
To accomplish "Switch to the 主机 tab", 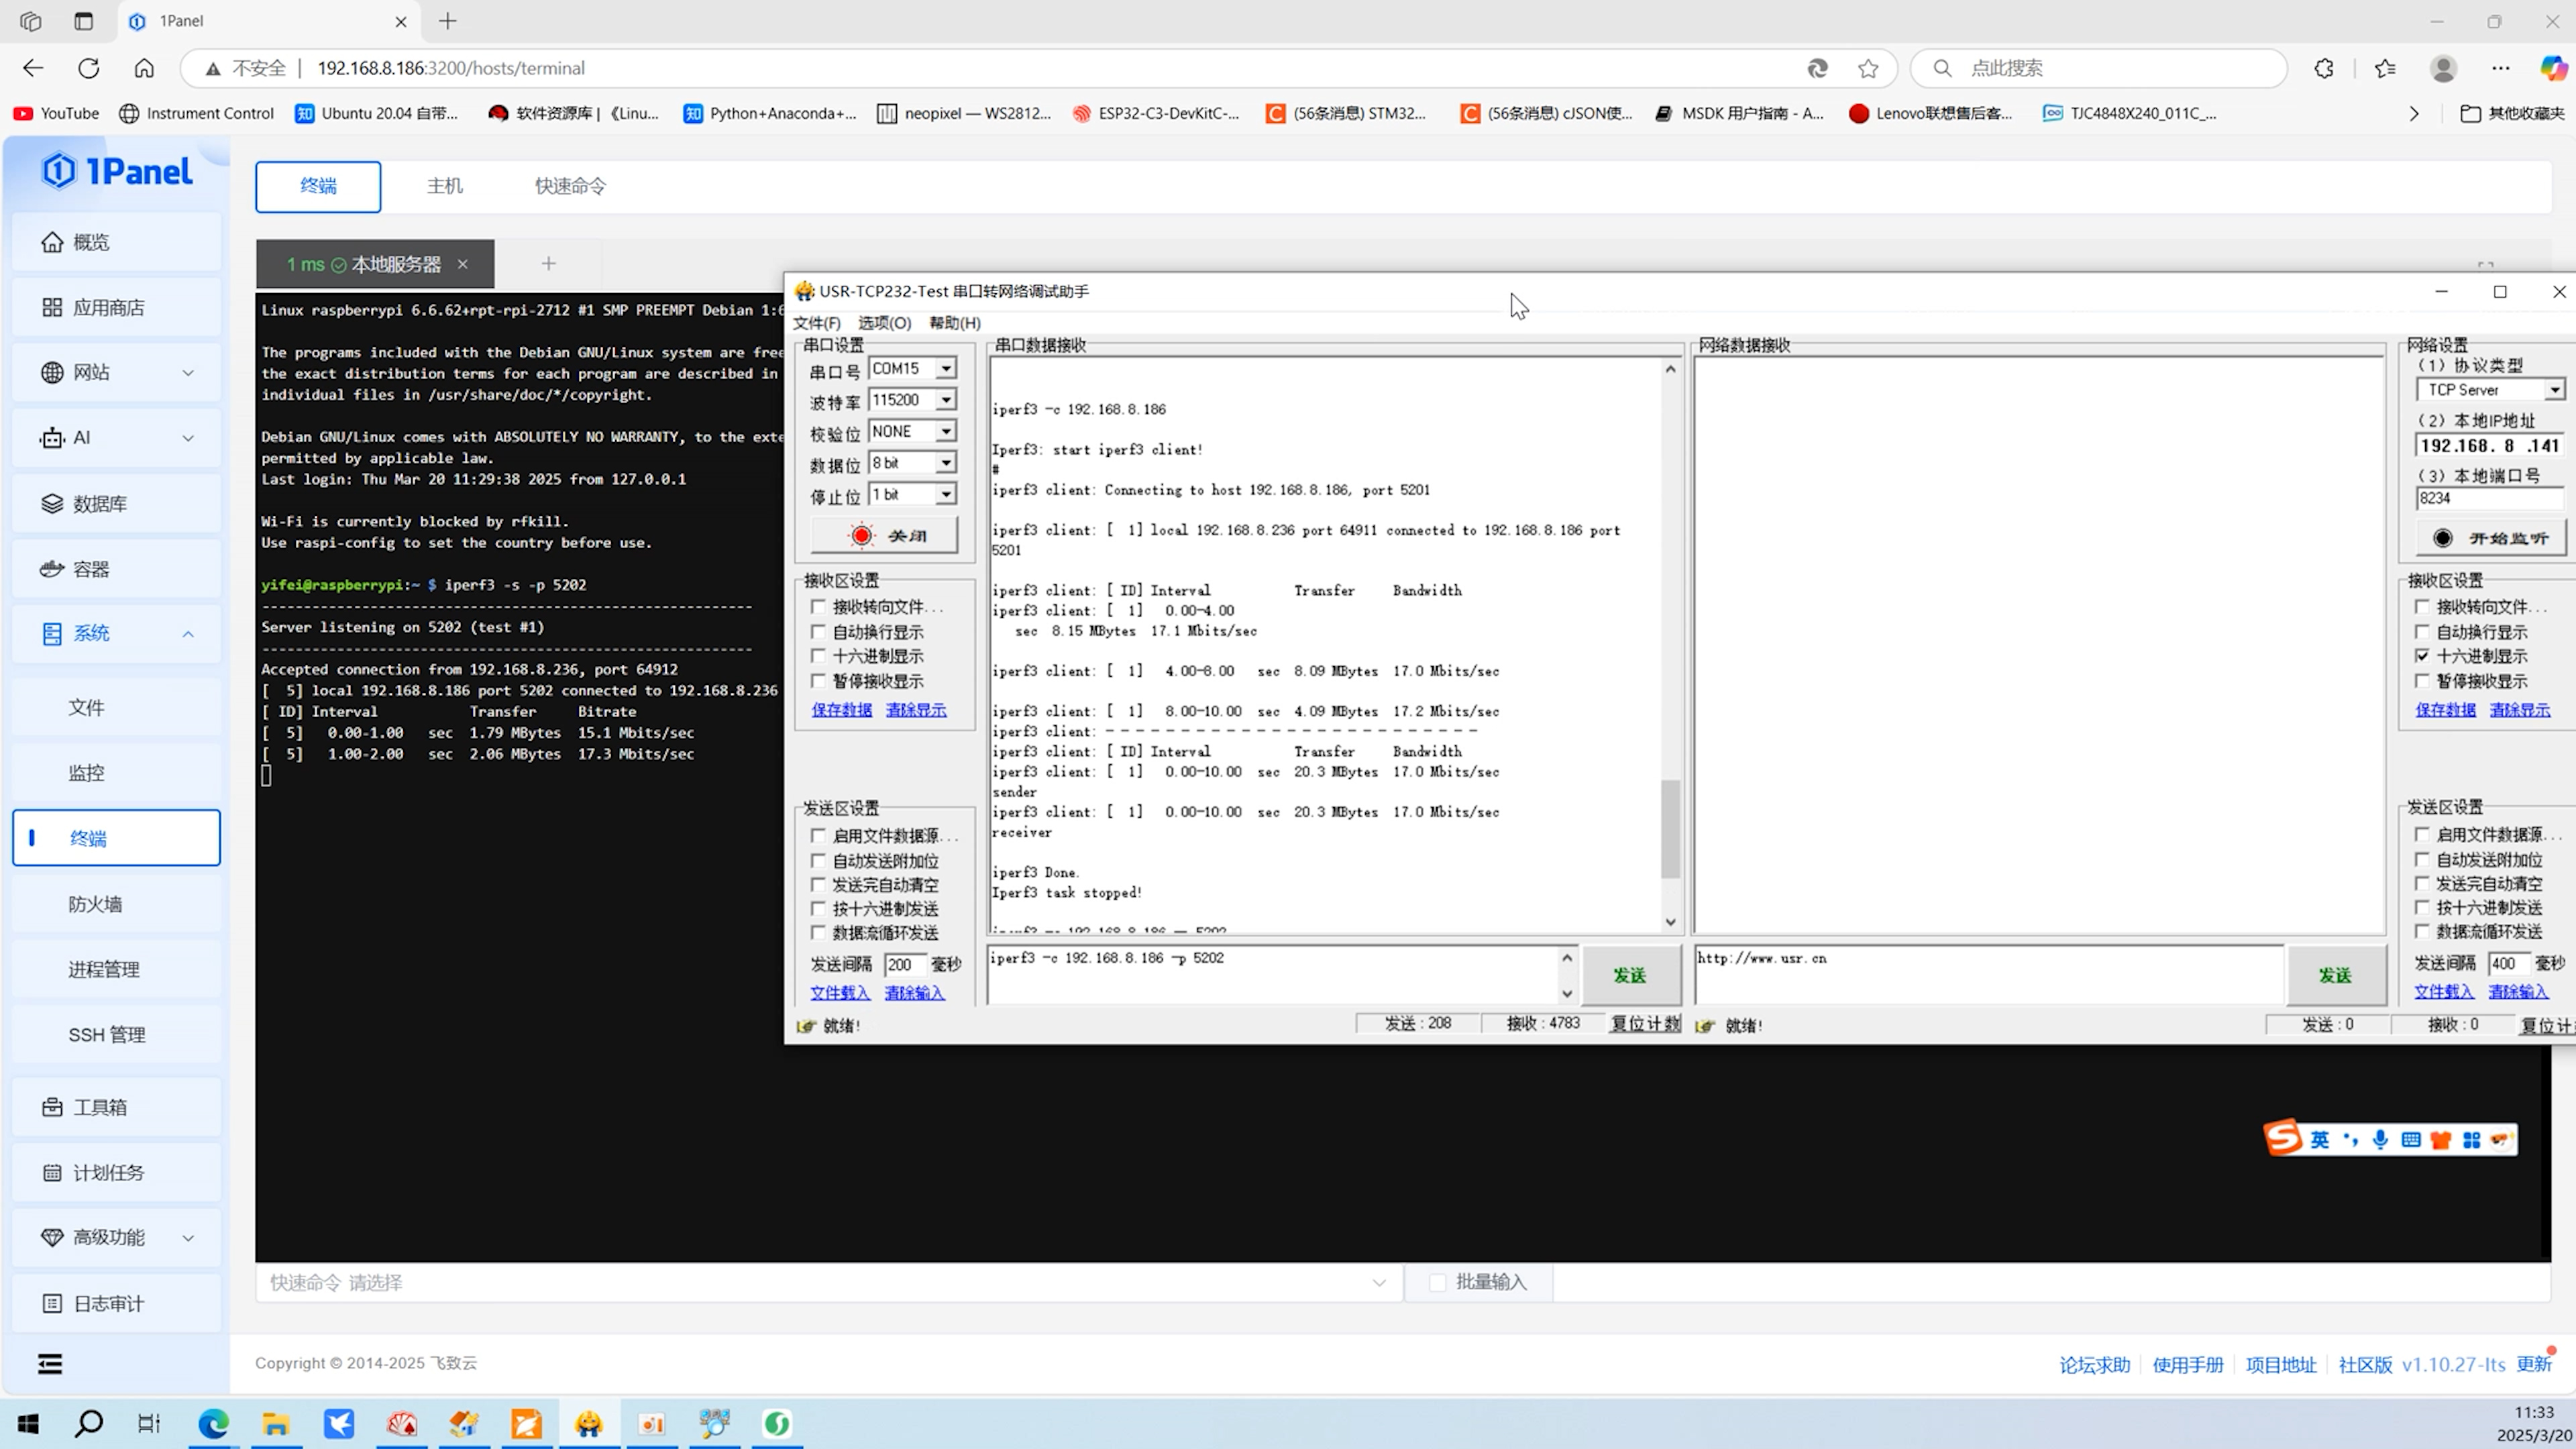I will point(444,186).
